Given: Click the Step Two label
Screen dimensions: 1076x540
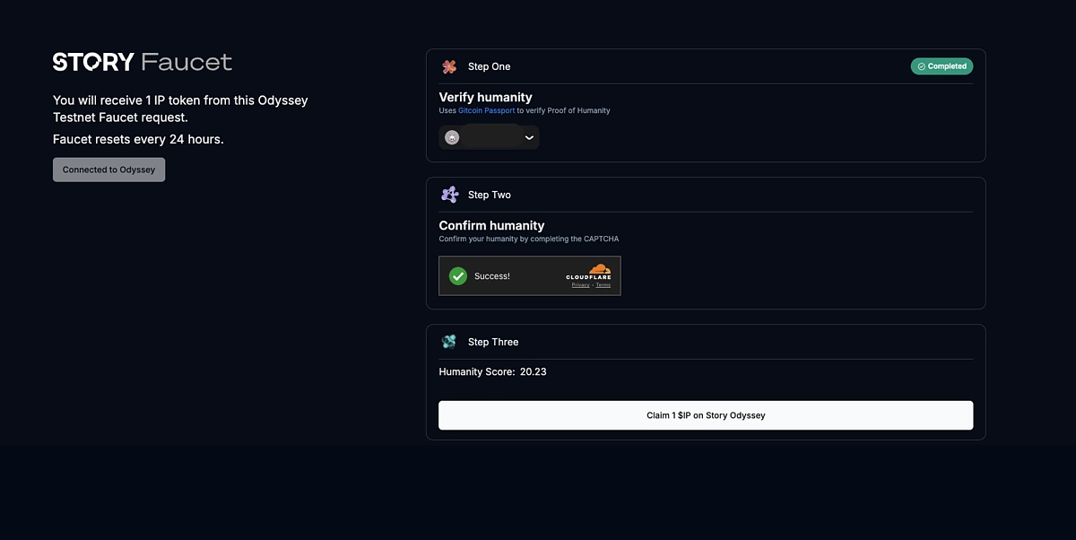Looking at the screenshot, I should pyautogui.click(x=490, y=195).
